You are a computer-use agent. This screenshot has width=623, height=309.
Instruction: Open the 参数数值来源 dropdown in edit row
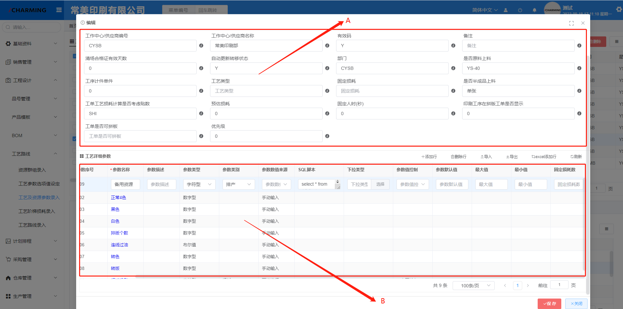point(276,184)
